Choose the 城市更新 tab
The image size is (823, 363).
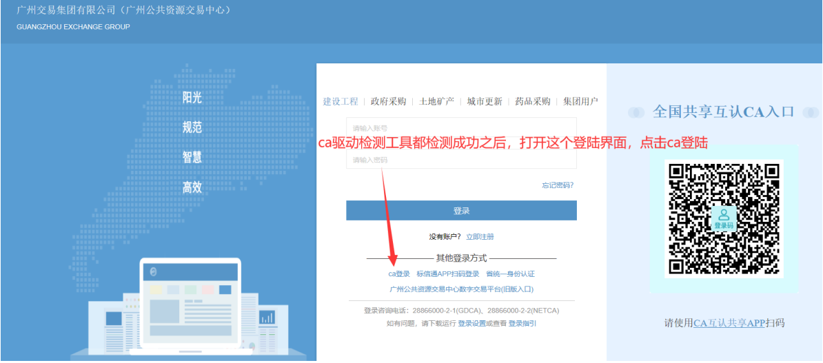click(484, 101)
